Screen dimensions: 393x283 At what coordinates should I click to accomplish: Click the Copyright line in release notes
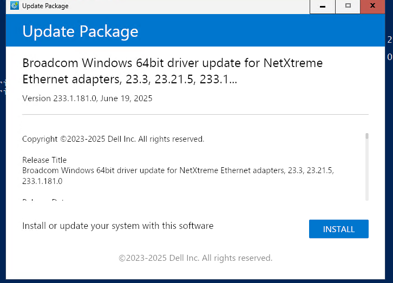tap(113, 139)
